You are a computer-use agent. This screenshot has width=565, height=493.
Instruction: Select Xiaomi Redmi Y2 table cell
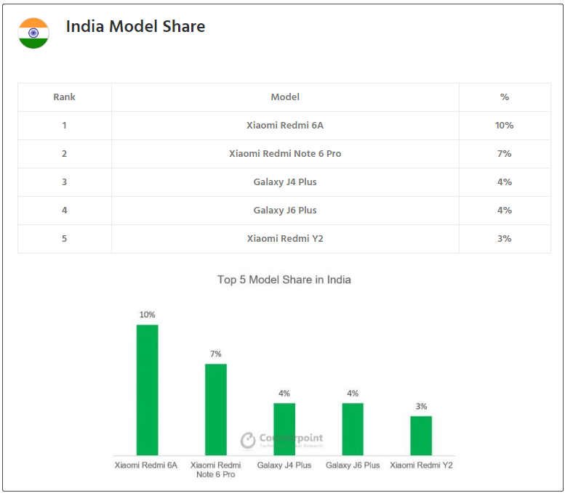click(x=285, y=238)
